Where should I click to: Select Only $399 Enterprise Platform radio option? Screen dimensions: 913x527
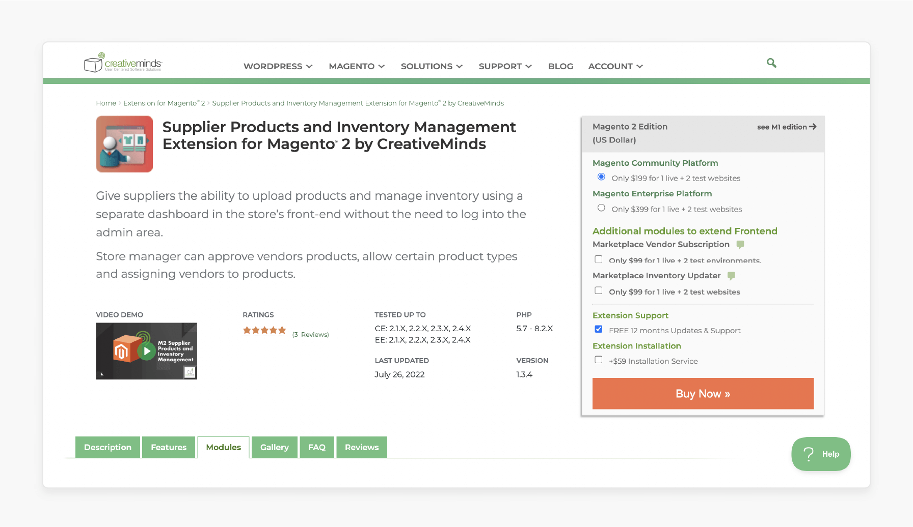[601, 208]
